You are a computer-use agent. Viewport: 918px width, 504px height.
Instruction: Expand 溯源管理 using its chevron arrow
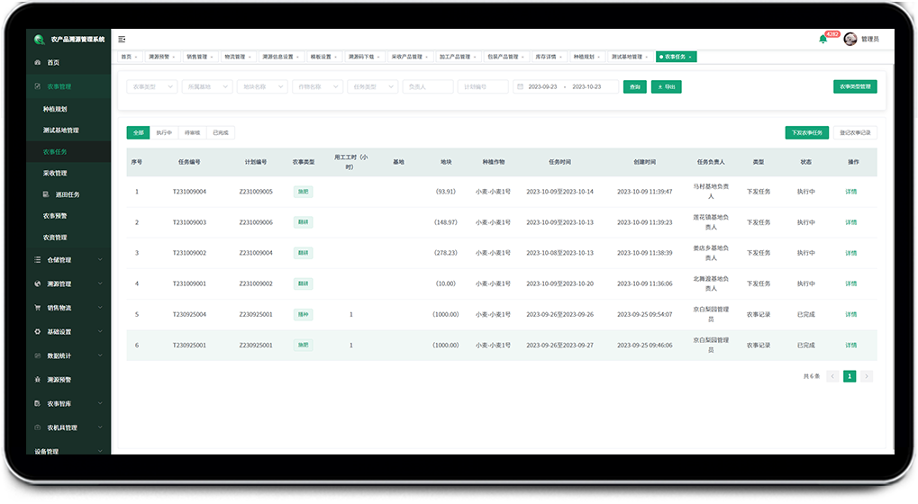click(100, 283)
